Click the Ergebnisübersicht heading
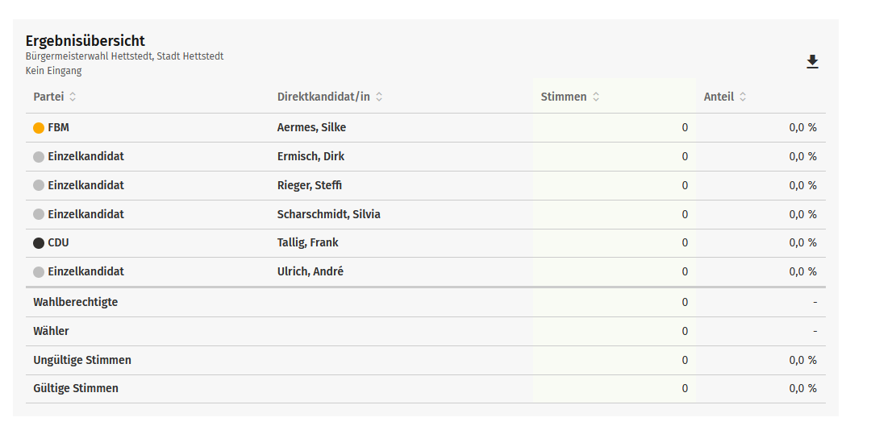871x430 pixels. (x=85, y=41)
